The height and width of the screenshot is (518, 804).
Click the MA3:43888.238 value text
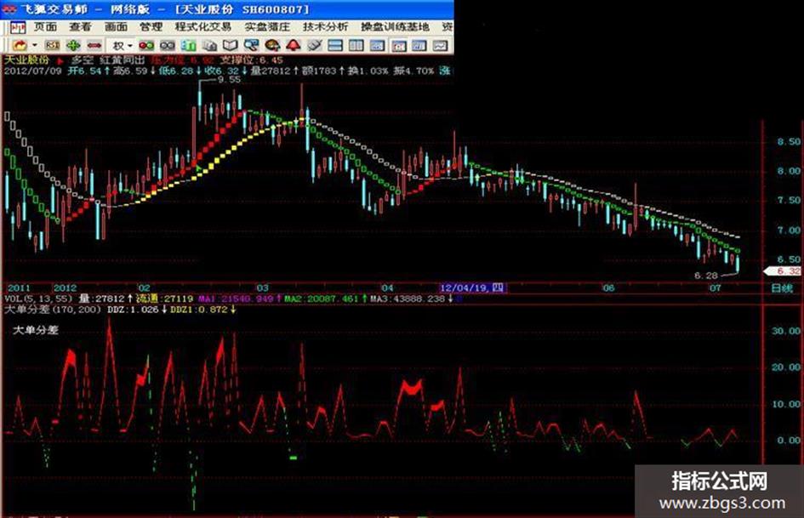pos(408,299)
